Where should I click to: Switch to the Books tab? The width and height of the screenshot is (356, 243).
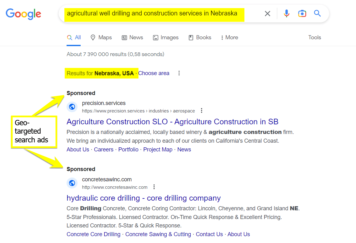pos(200,38)
